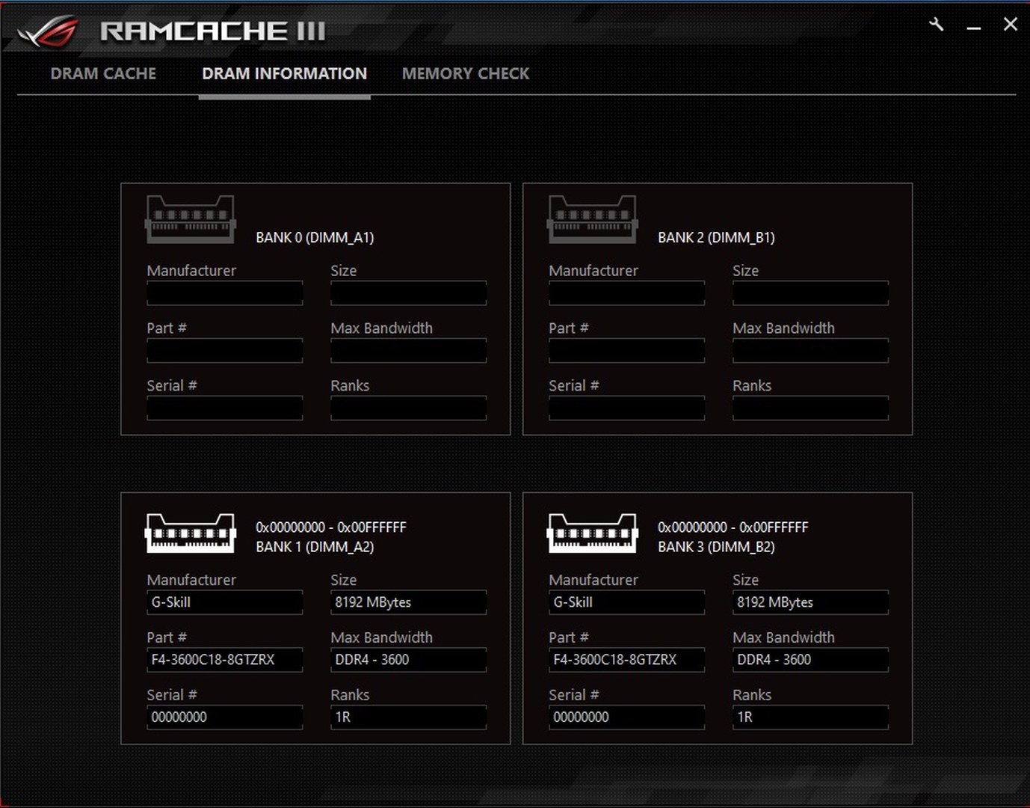Click the empty BANK 2 Size field
The width and height of the screenshot is (1030, 808).
pyautogui.click(x=811, y=293)
